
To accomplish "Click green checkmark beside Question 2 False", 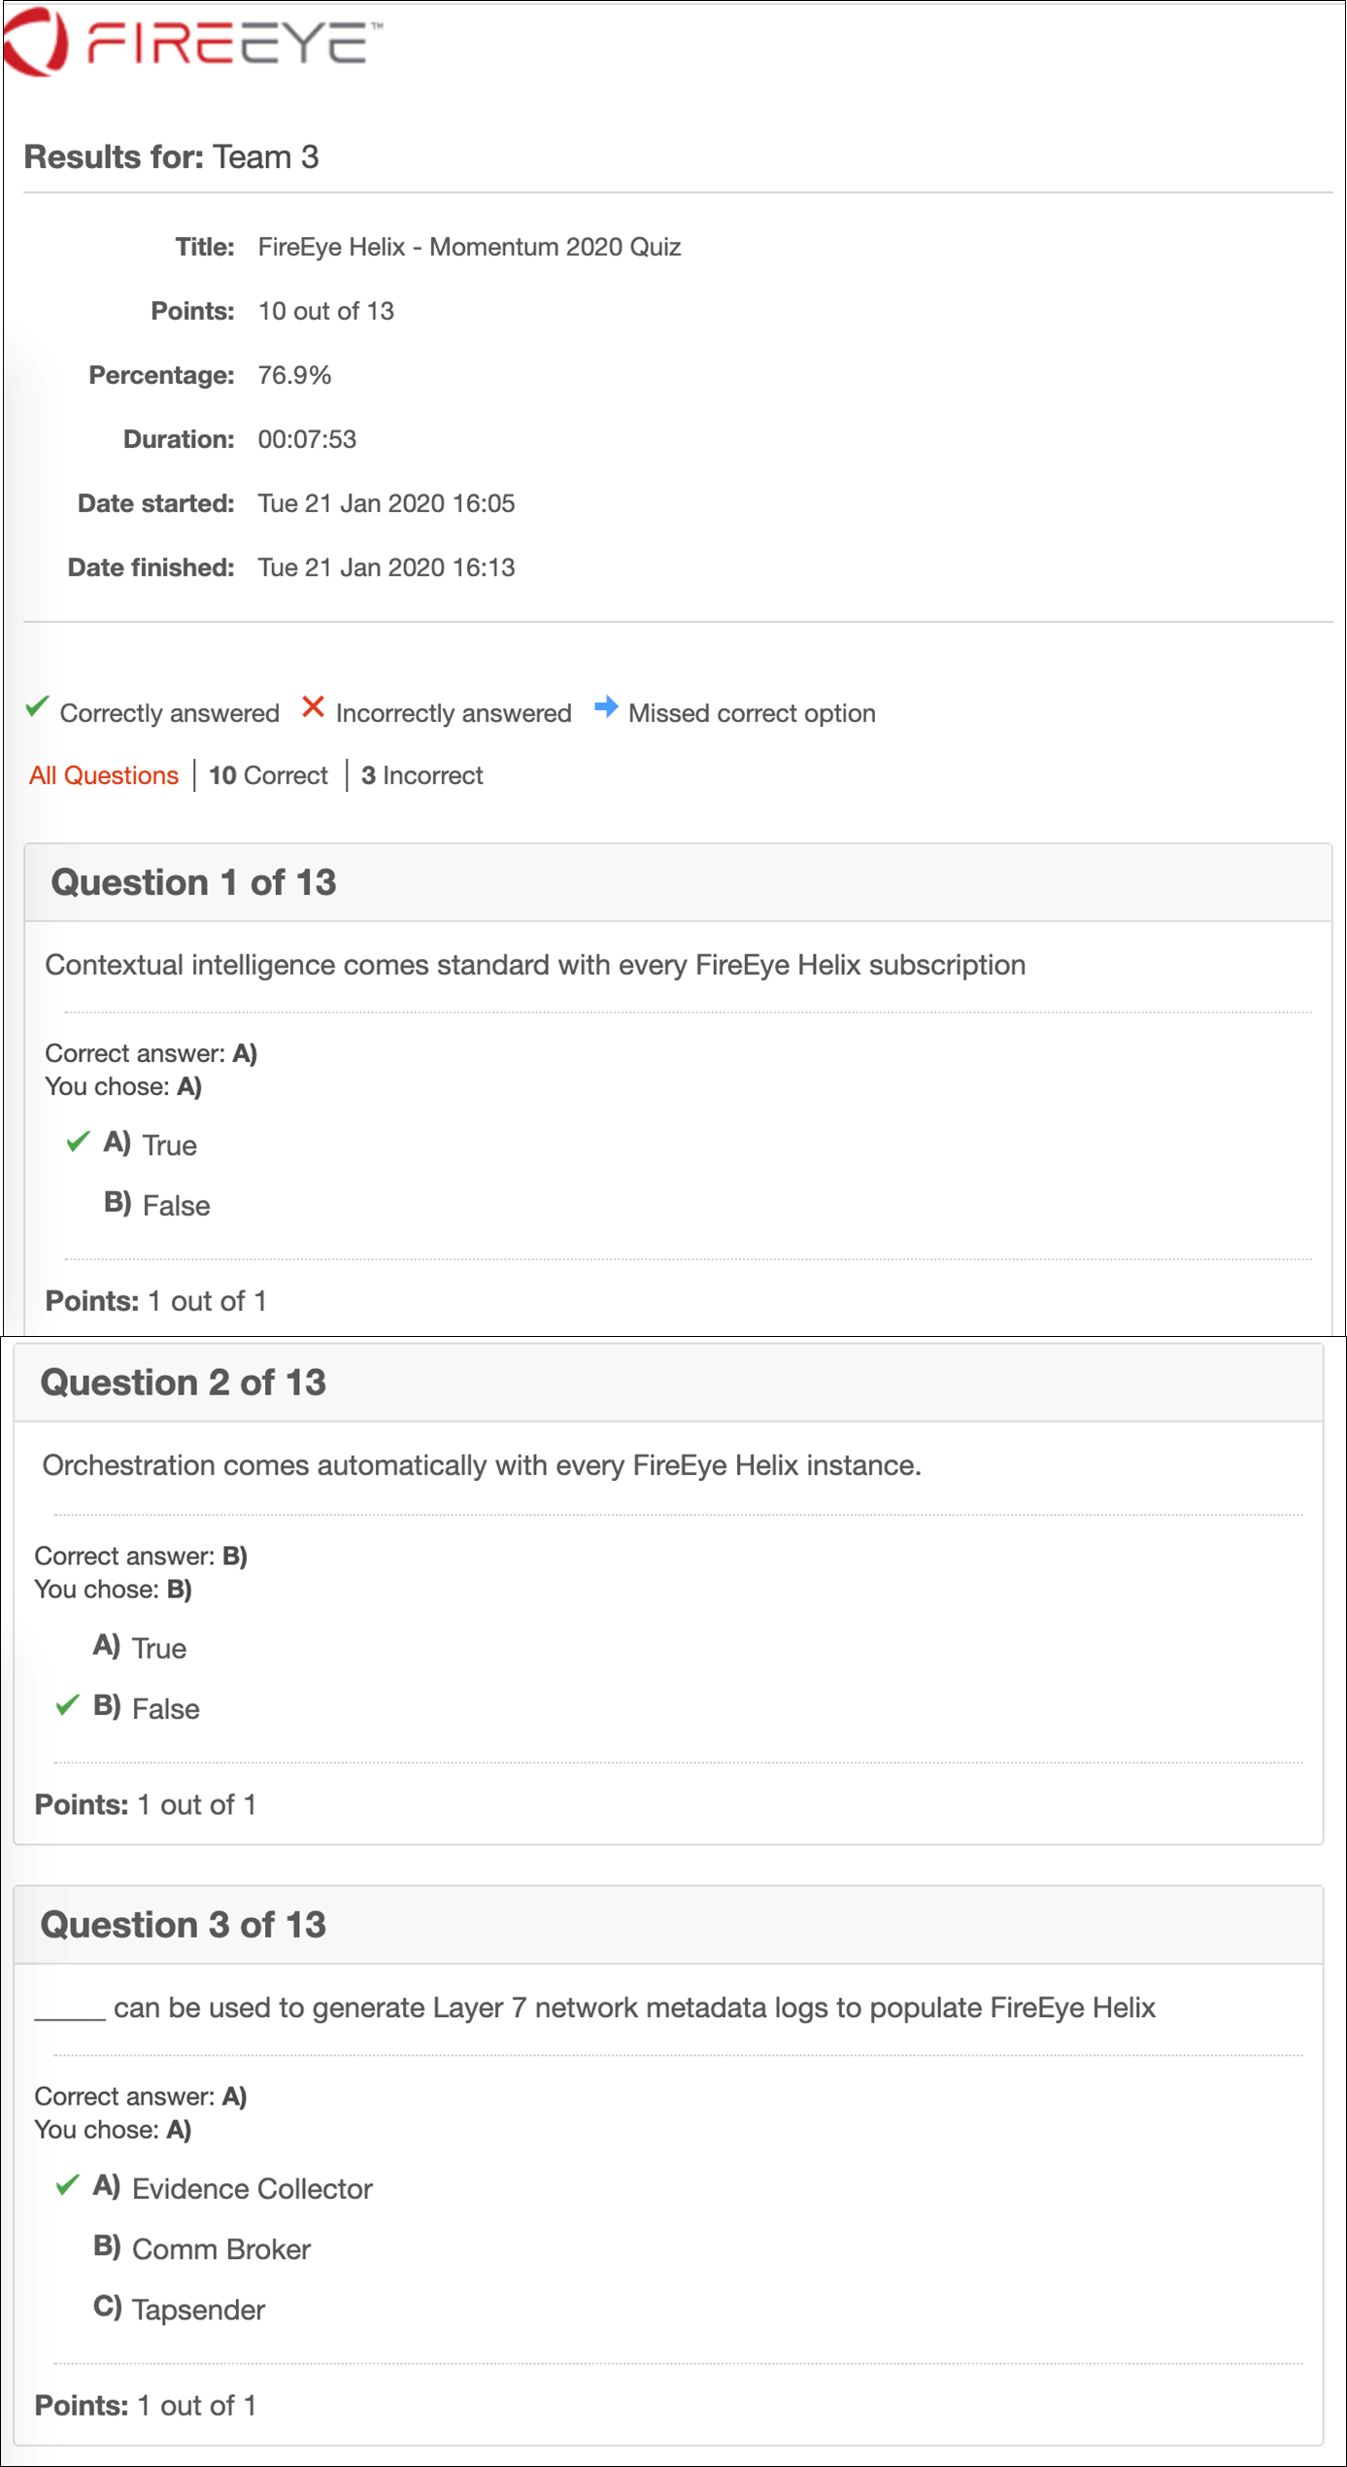I will pyautogui.click(x=67, y=1705).
